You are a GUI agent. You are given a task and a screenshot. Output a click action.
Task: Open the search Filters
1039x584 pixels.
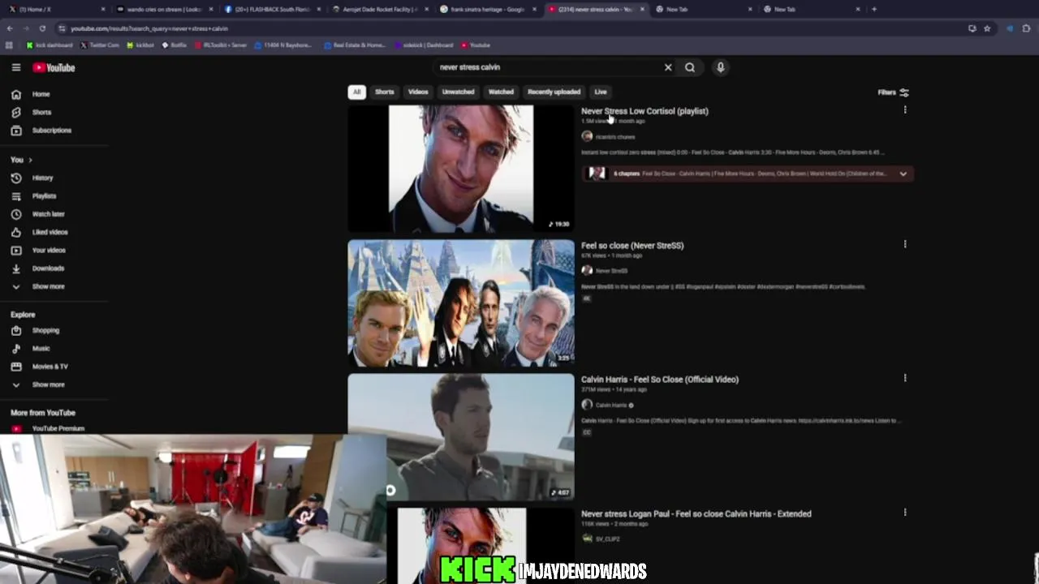click(893, 92)
